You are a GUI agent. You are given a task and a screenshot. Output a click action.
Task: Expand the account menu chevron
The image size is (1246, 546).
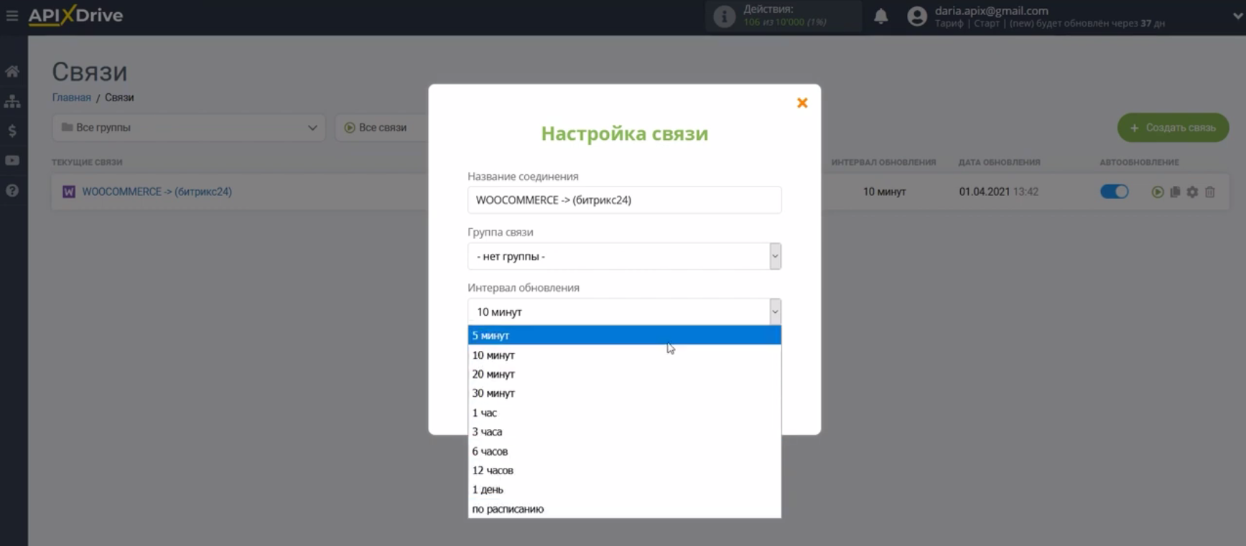point(1238,16)
